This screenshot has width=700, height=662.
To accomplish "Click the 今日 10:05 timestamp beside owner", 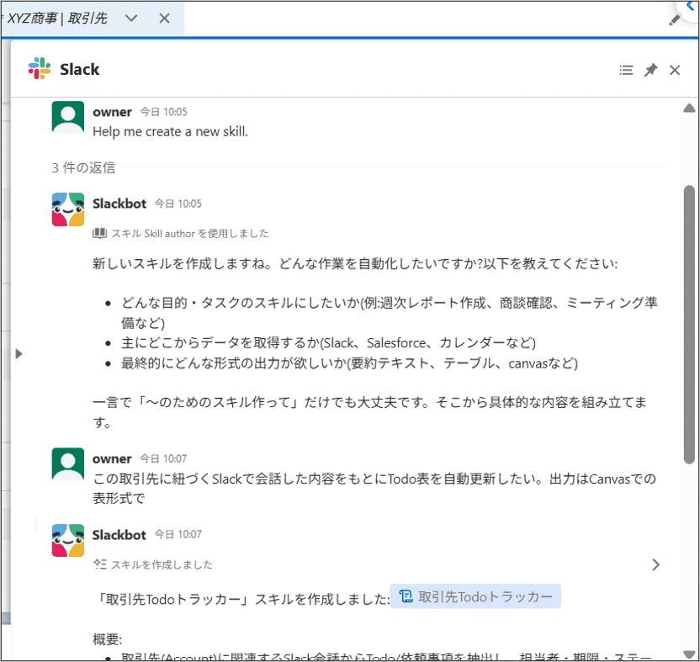I will pyautogui.click(x=164, y=112).
